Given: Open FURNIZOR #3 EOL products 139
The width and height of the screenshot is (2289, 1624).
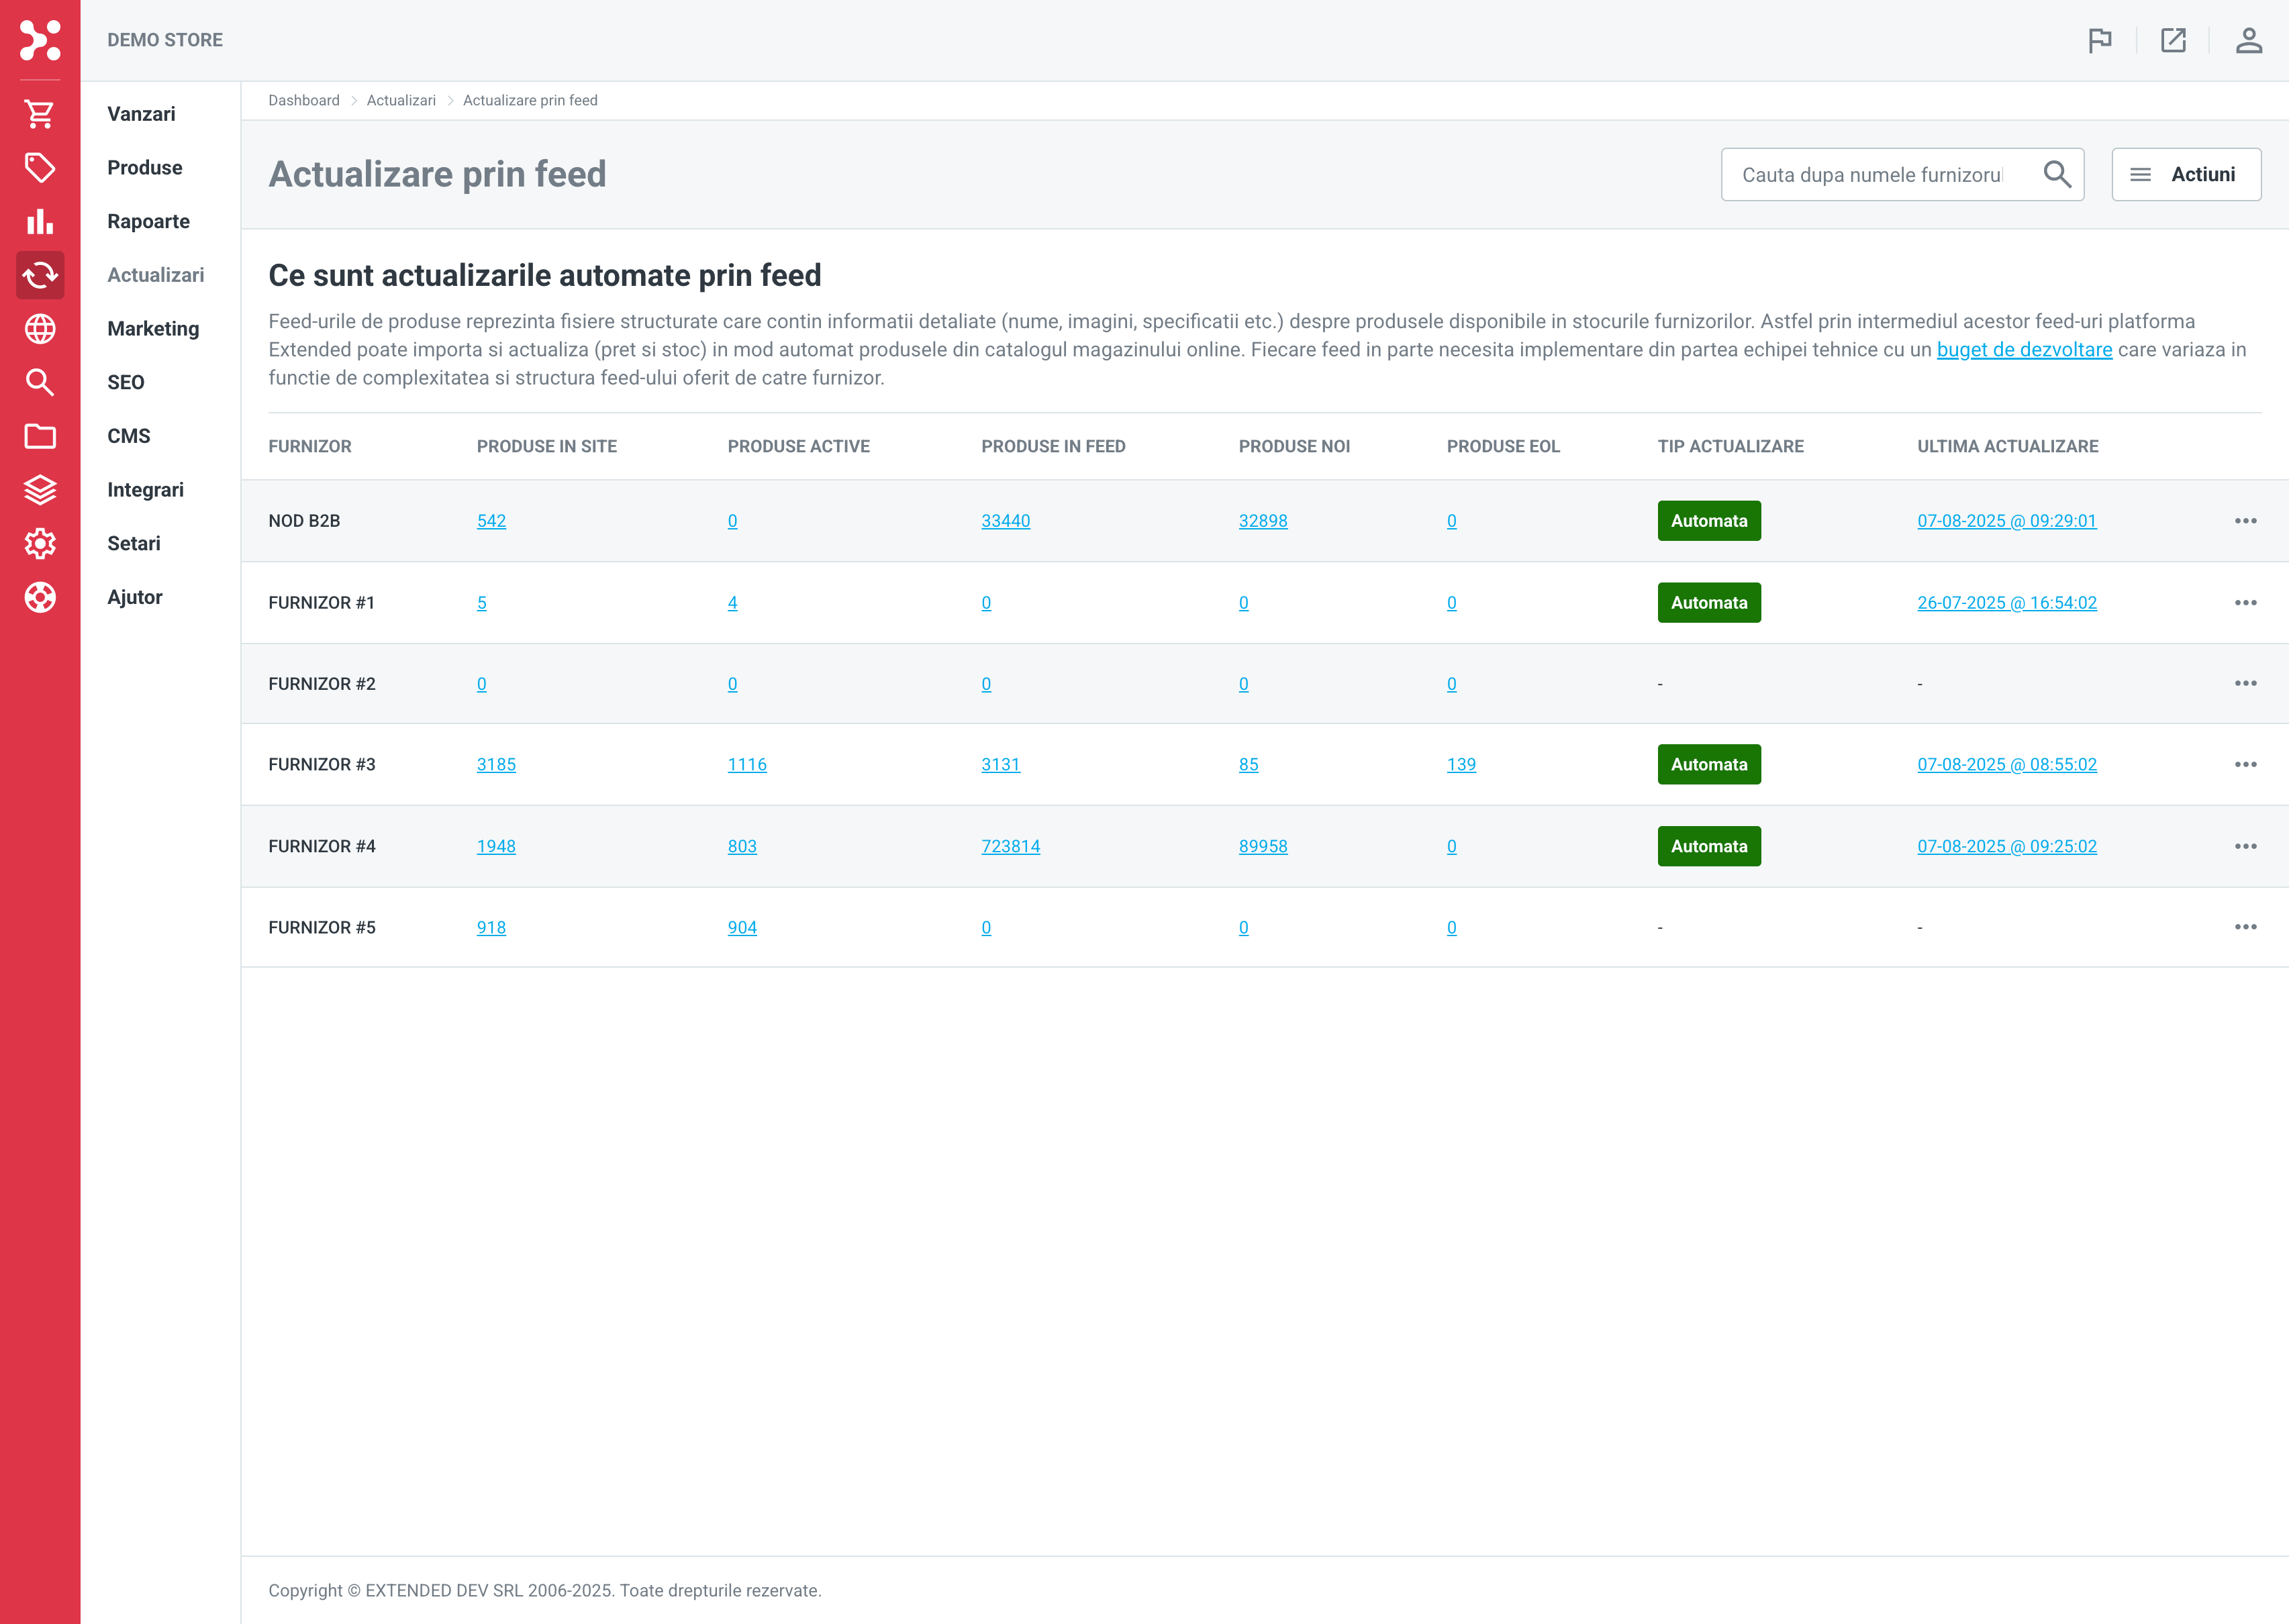Looking at the screenshot, I should tap(1461, 764).
